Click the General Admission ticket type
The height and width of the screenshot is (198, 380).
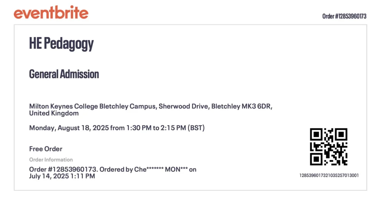[x=64, y=74]
